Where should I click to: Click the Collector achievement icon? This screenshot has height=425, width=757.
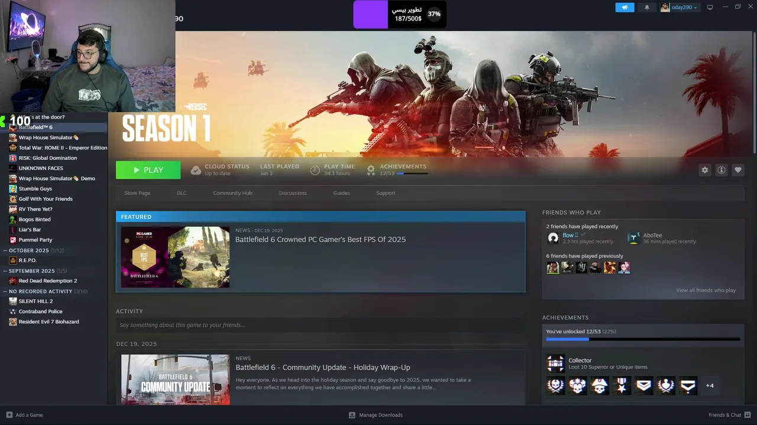(555, 364)
